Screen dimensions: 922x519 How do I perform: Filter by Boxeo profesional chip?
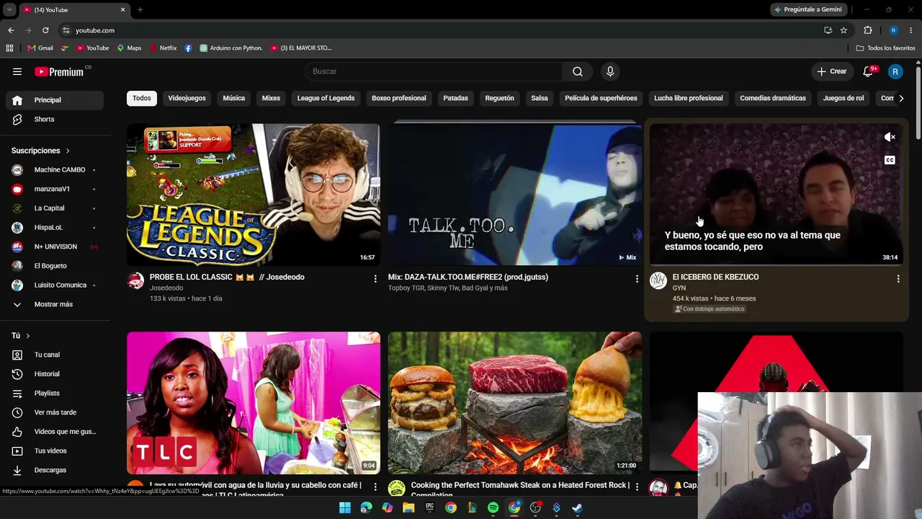coord(399,98)
